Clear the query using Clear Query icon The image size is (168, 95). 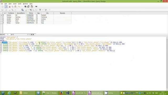[x=28, y=7]
